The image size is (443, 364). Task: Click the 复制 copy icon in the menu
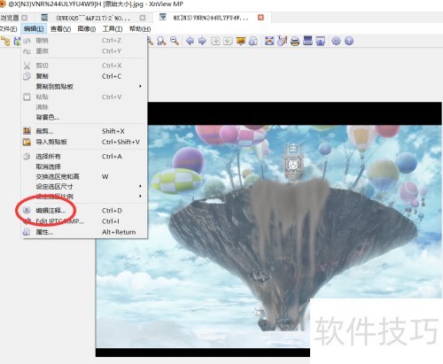(27, 76)
